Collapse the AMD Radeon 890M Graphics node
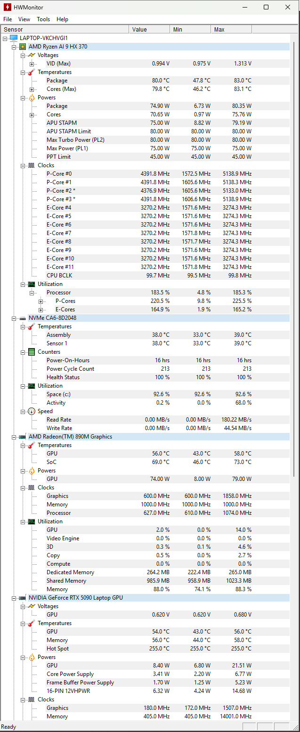 (14, 437)
